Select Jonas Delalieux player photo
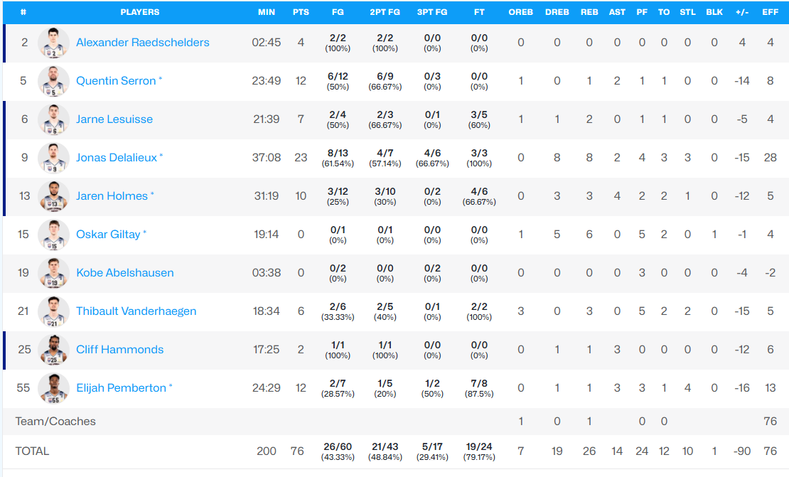Viewport: 789px width, 477px height. click(53, 158)
